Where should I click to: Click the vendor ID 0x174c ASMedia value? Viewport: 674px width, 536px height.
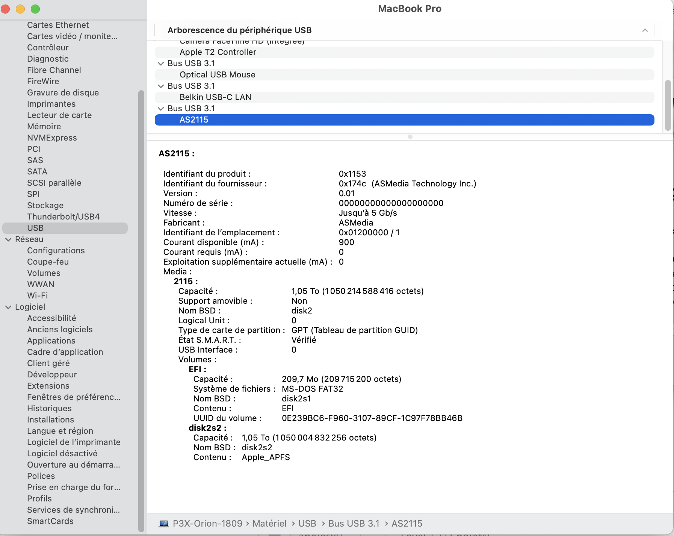(407, 184)
